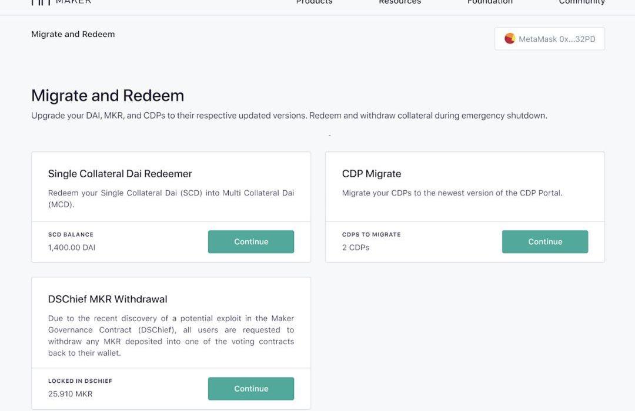Image resolution: width=635 pixels, height=411 pixels.
Task: Continue the DSChief MKR Withdrawal
Action: (251, 389)
